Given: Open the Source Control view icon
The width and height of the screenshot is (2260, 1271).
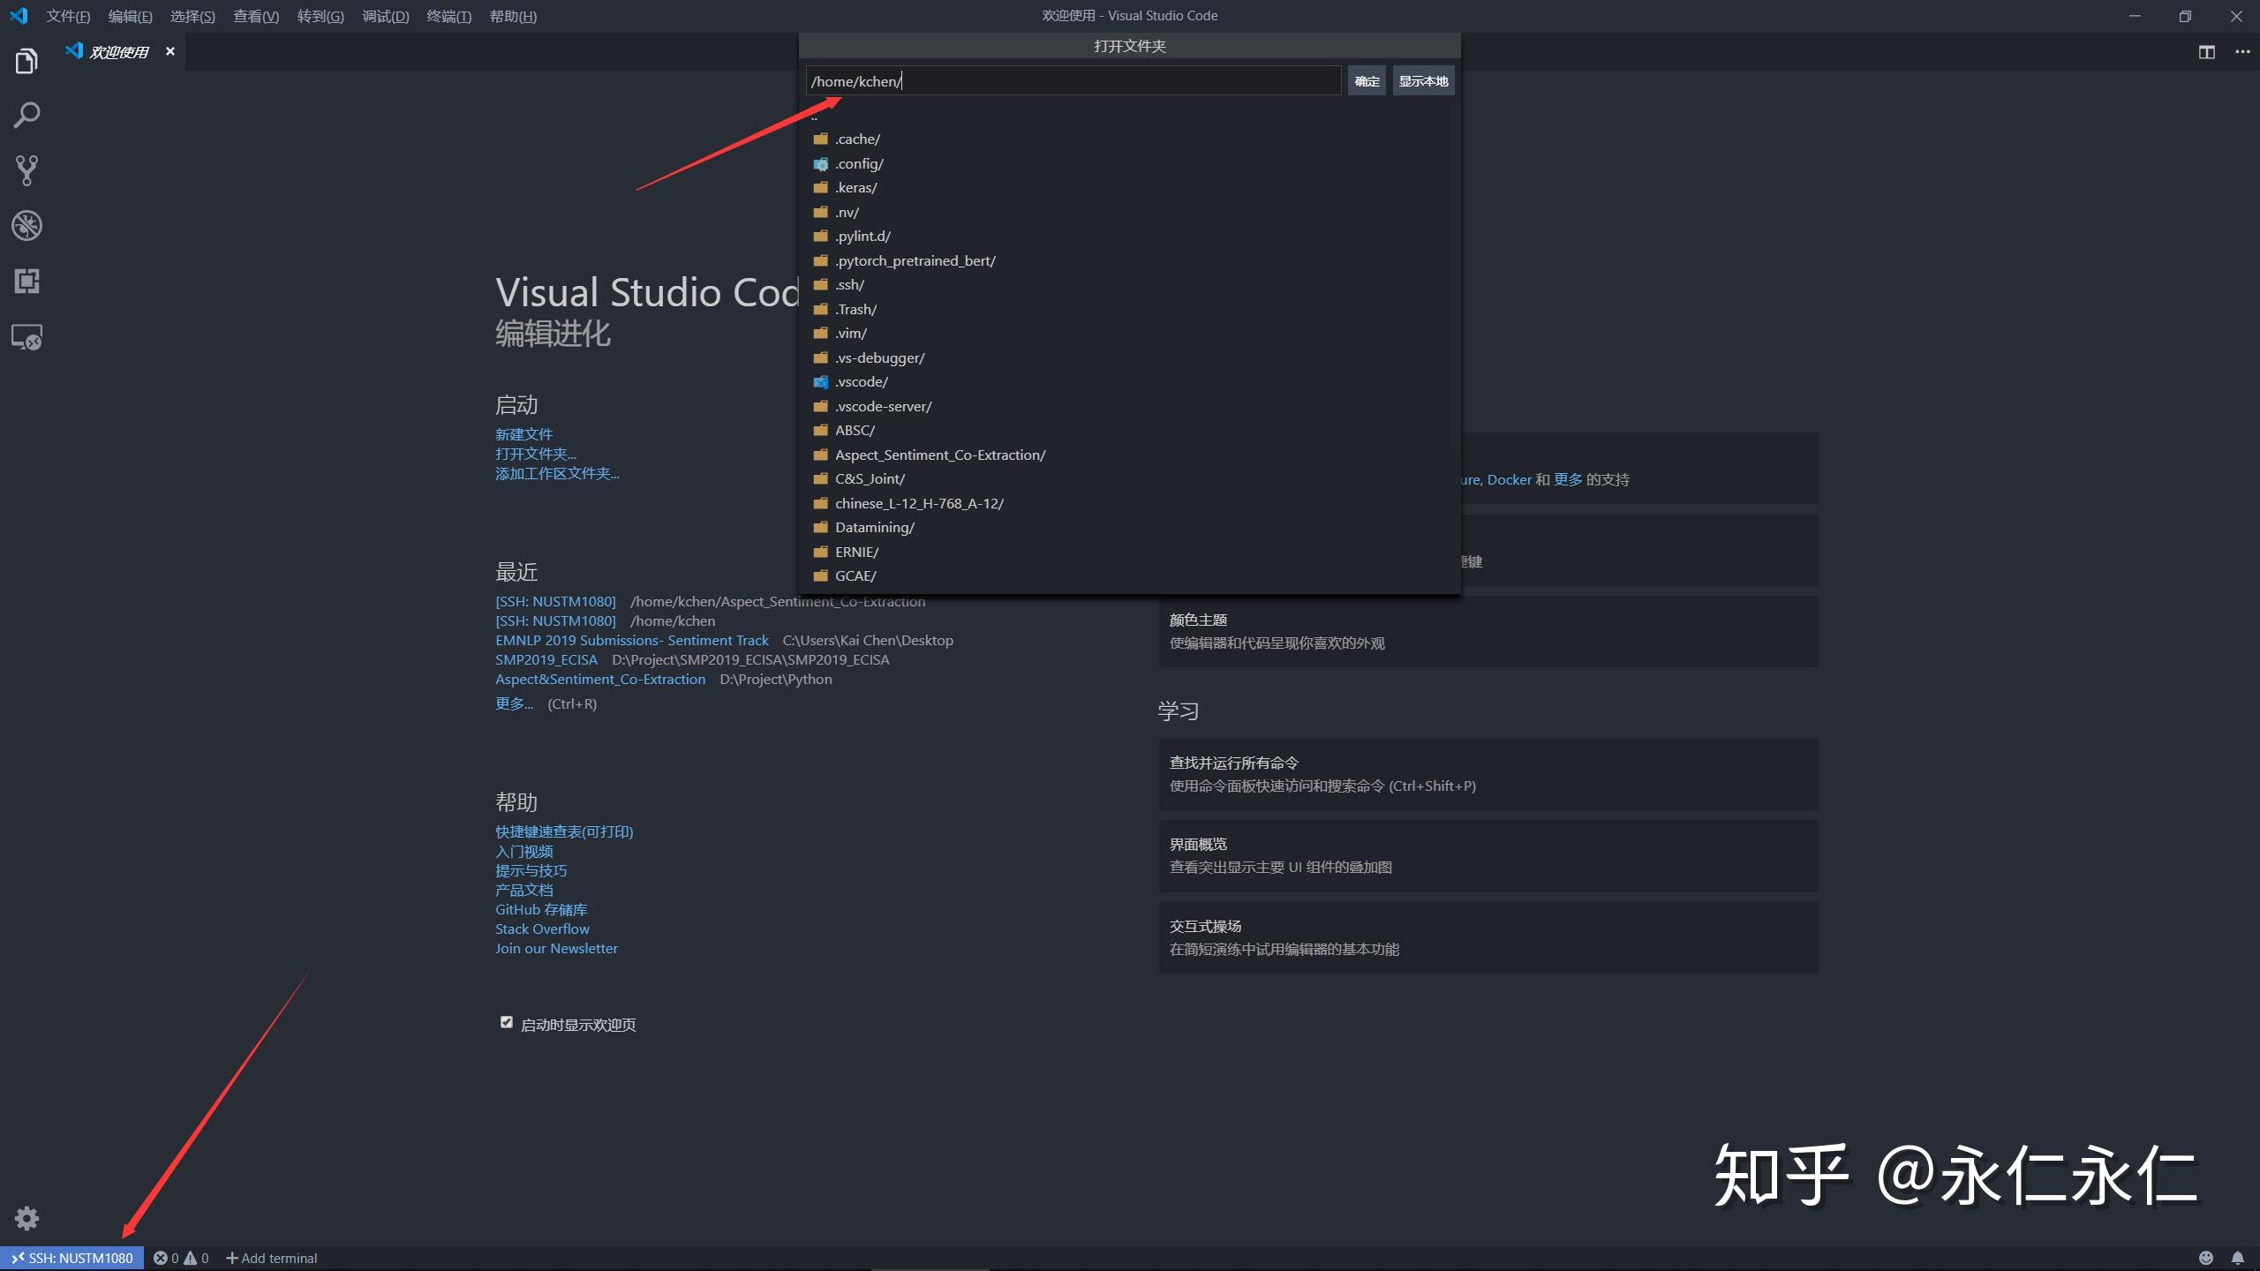Looking at the screenshot, I should coord(26,170).
